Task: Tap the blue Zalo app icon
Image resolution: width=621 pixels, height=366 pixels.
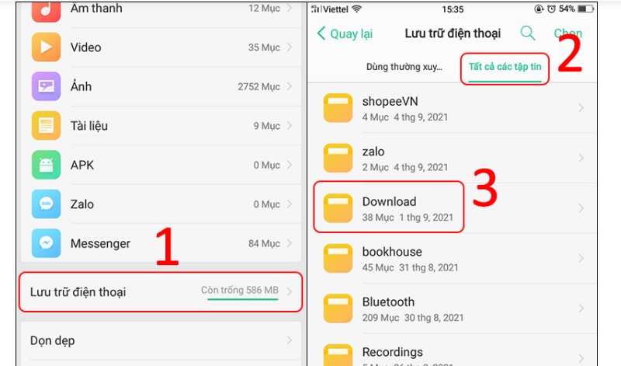Action: pos(47,204)
